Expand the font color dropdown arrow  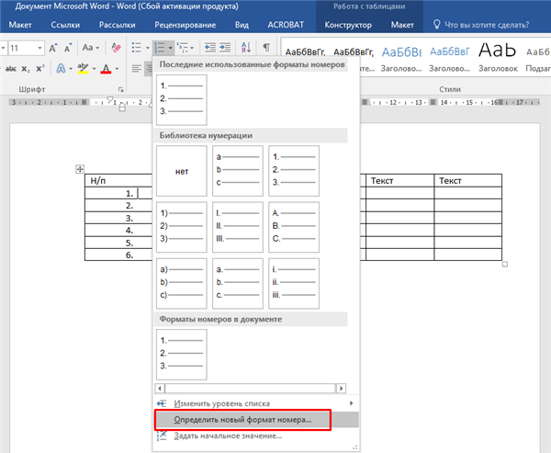pos(117,69)
